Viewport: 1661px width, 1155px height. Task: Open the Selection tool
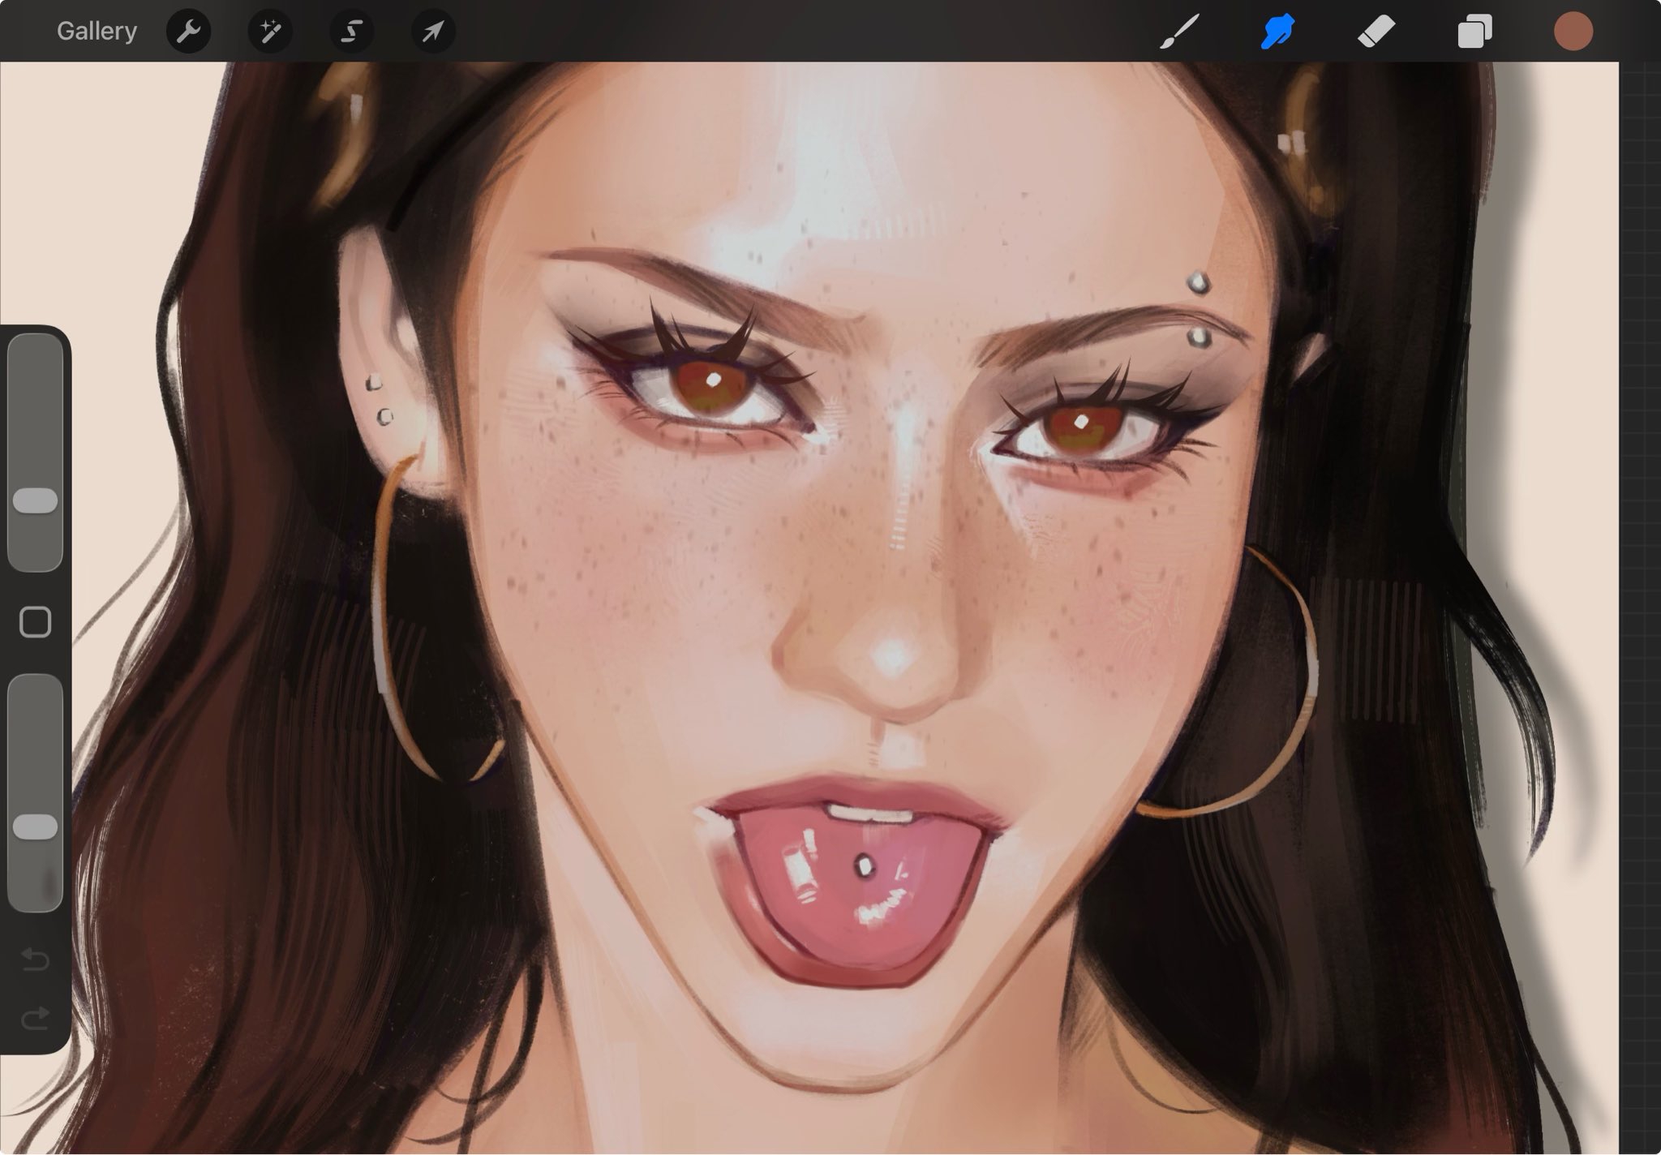[351, 32]
